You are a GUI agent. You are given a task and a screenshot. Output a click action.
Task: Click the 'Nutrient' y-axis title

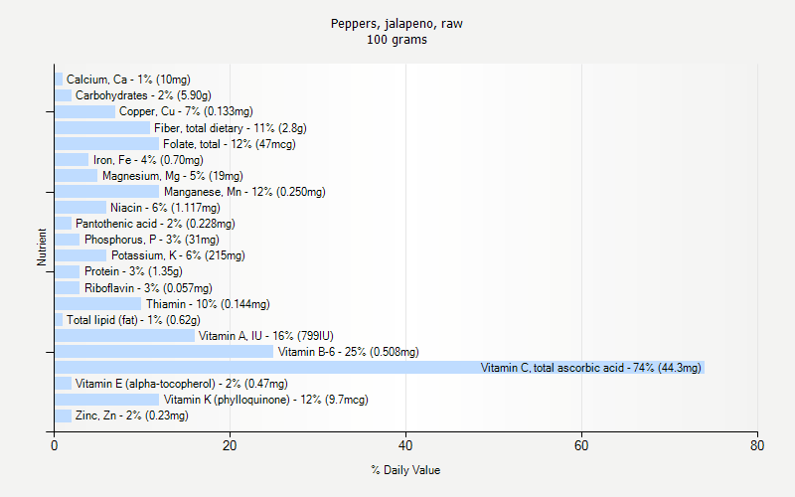42,248
